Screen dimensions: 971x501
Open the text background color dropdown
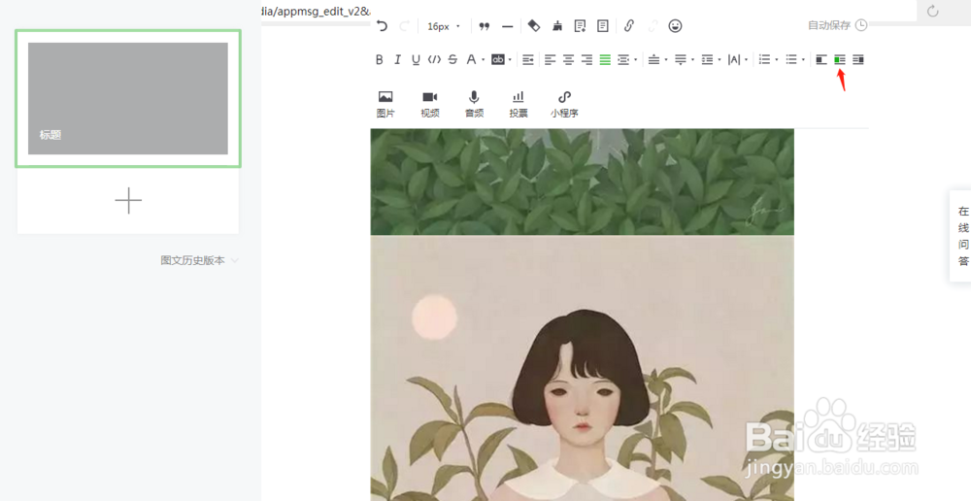click(502, 59)
